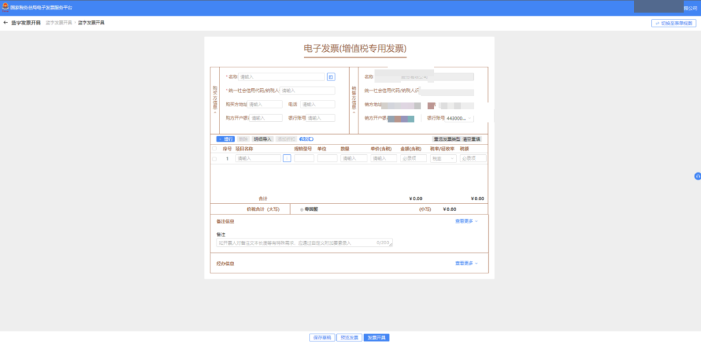Open buyer lookup icon next to 名称 field
Viewport: 701px width, 344px height.
point(330,76)
